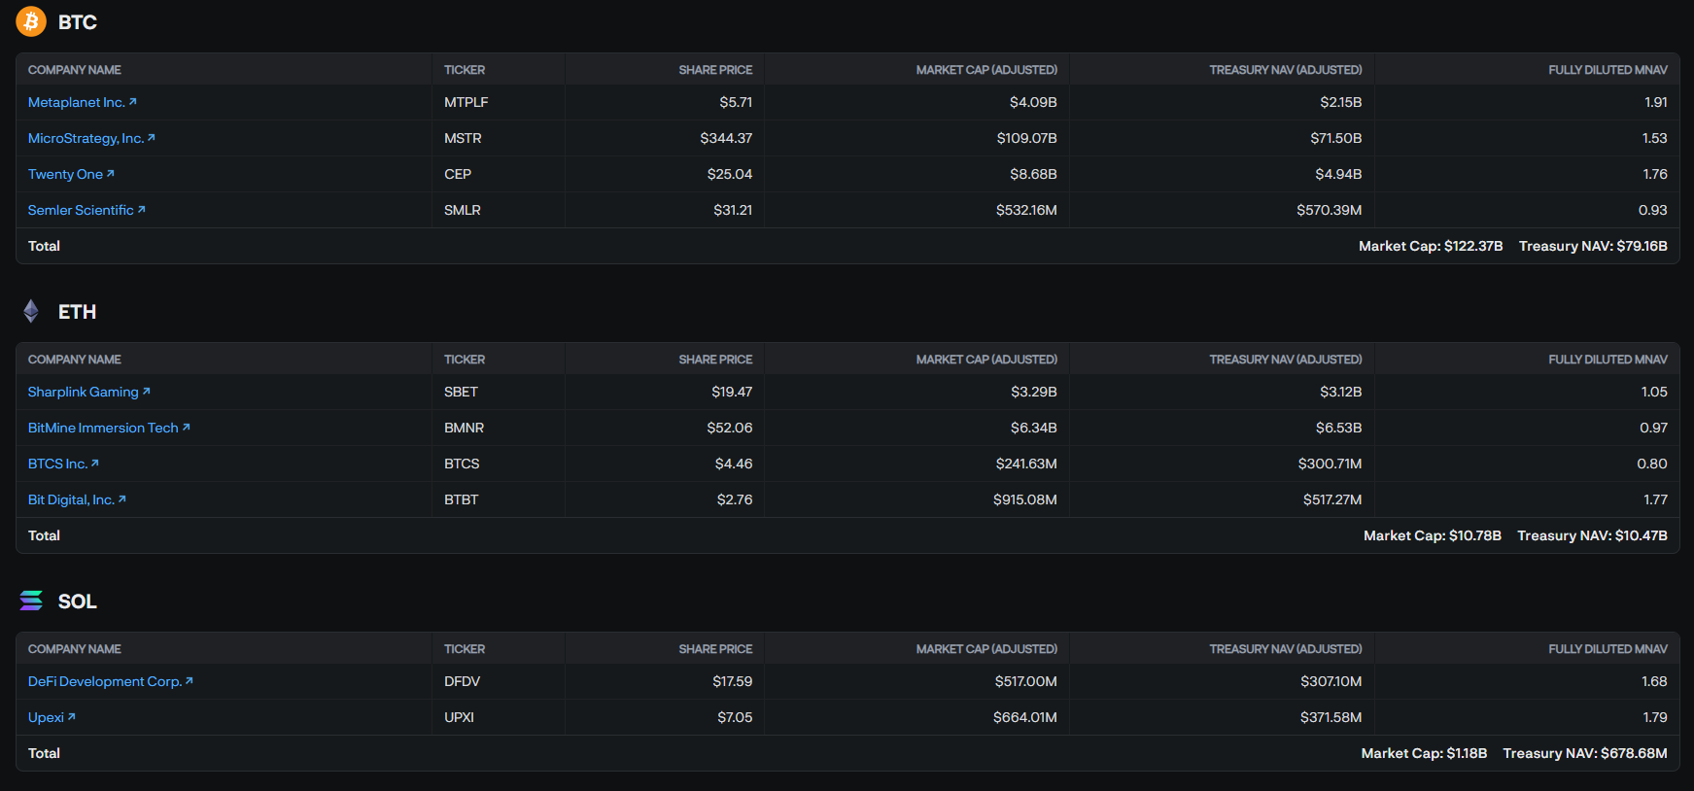This screenshot has height=791, width=1694.
Task: Click the Bitcoin logo icon
Action: (x=31, y=21)
